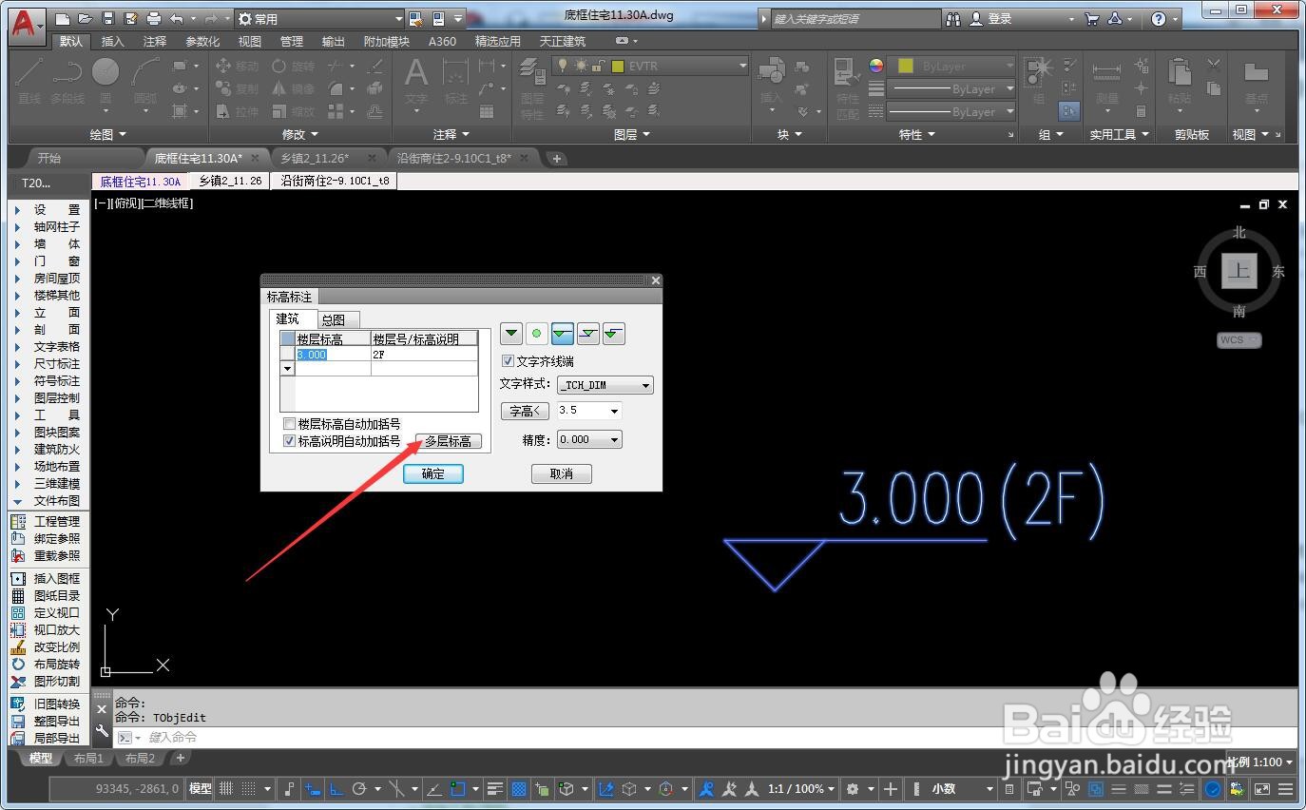Click the Print icon in quick access toolbar

pos(153,18)
